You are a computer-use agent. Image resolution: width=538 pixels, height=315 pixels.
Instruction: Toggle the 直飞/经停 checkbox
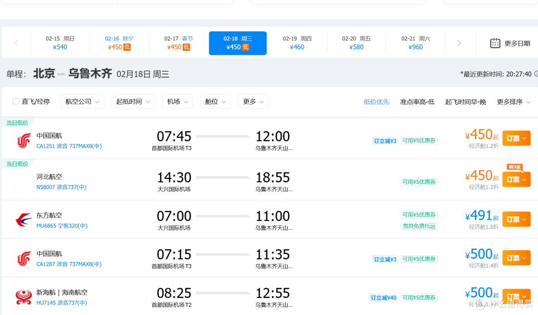tap(16, 101)
